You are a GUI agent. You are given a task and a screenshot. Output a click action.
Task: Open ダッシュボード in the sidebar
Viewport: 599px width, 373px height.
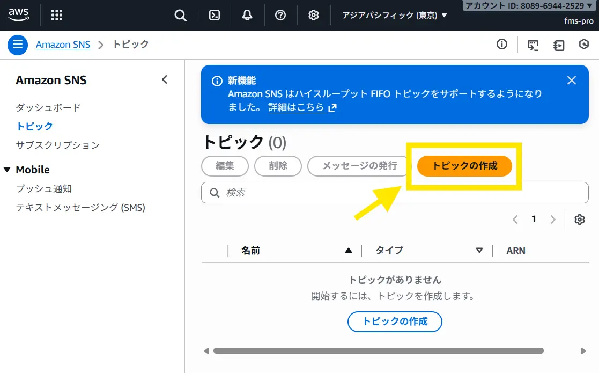[48, 107]
